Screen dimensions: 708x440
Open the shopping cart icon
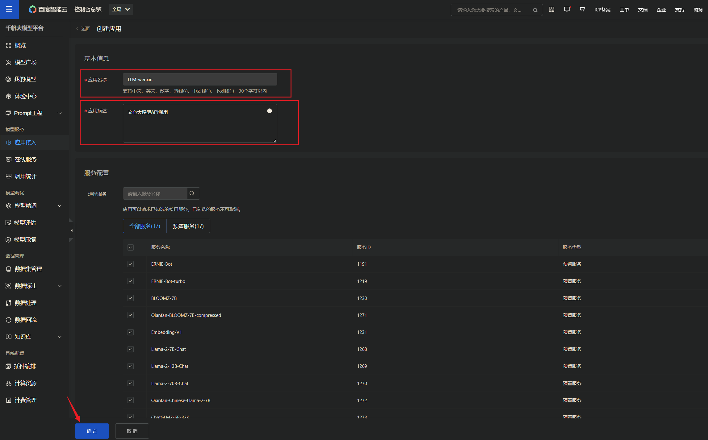(582, 9)
